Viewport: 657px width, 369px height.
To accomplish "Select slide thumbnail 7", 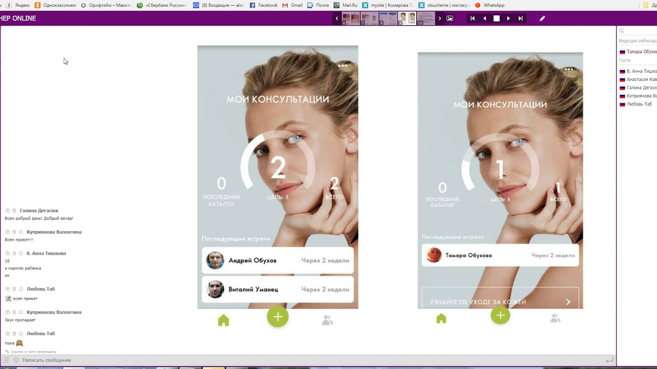I will click(370, 19).
